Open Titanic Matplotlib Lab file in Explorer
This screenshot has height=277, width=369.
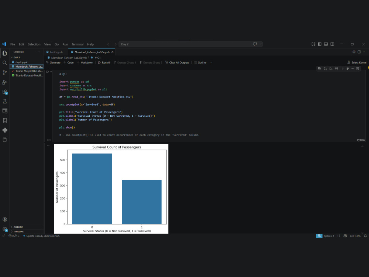tap(27, 71)
